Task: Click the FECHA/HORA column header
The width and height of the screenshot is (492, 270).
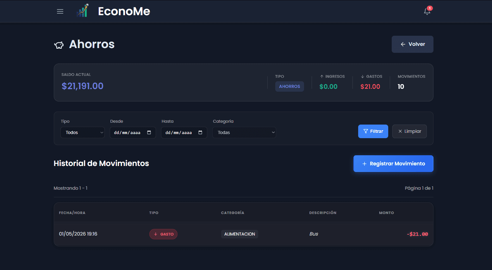Action: coord(72,213)
